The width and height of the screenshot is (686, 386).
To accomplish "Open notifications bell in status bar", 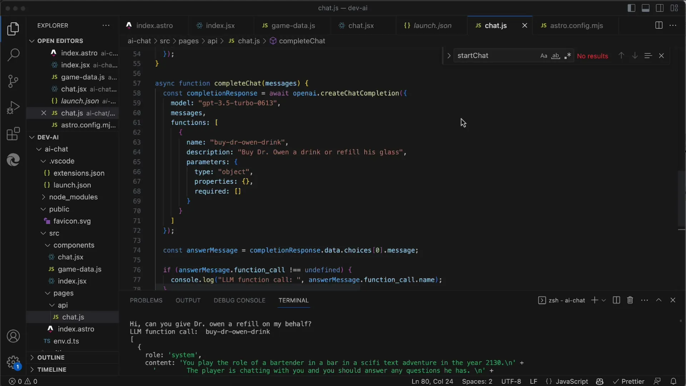I will click(673, 381).
